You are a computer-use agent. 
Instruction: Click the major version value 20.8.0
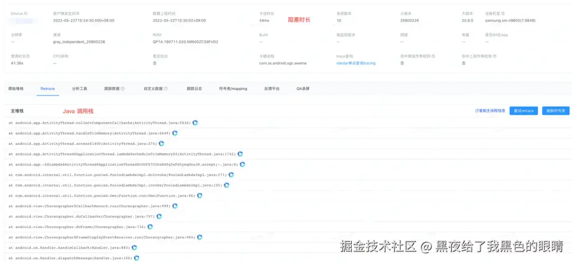coord(467,21)
